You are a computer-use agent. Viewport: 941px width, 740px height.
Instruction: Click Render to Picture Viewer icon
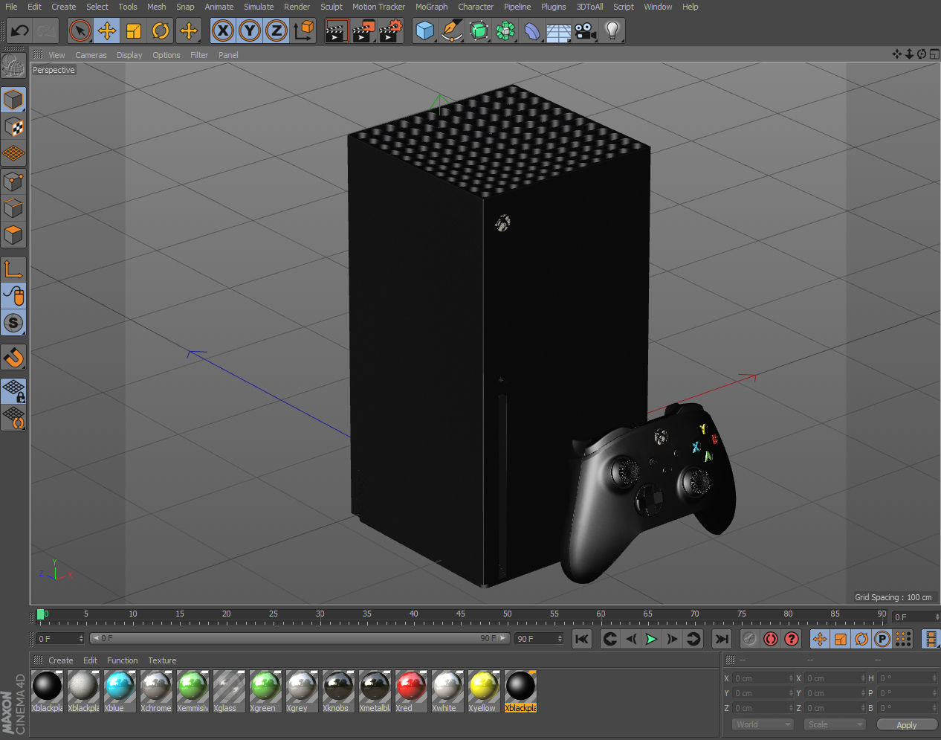click(363, 31)
